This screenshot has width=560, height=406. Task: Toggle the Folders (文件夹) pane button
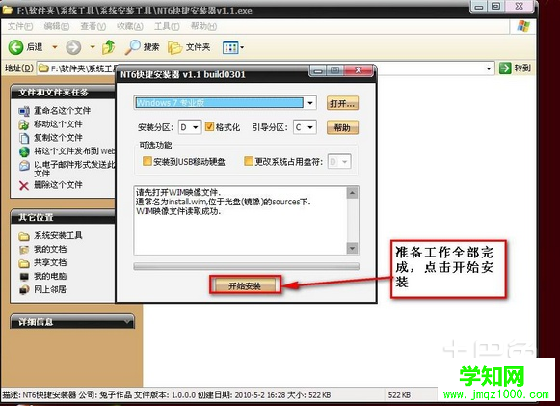(x=189, y=47)
